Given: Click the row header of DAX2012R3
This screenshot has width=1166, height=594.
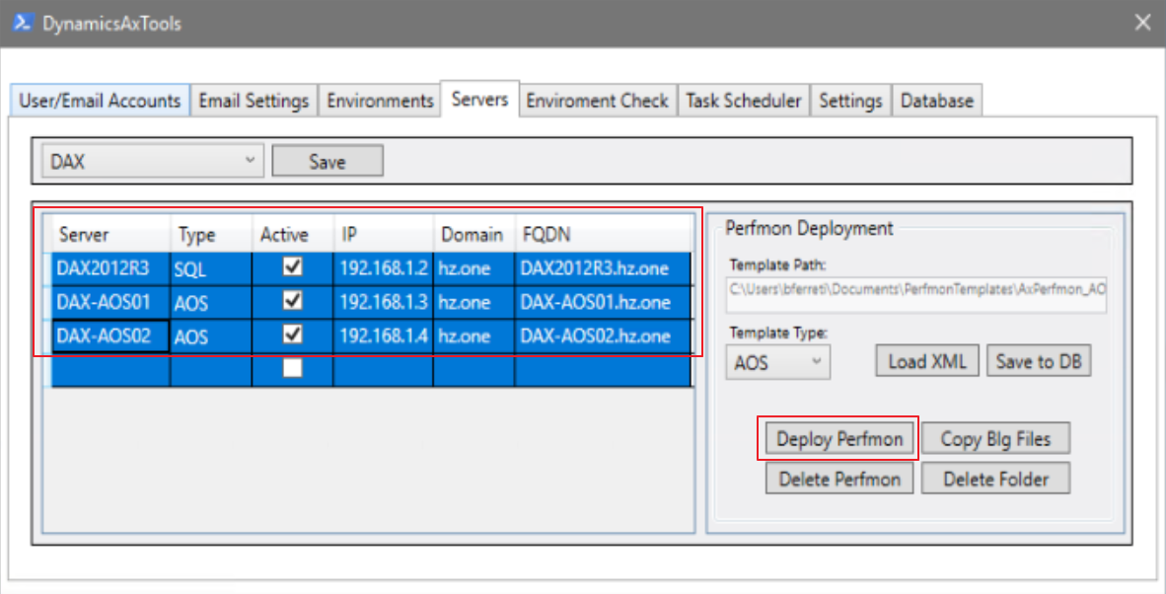Looking at the screenshot, I should click(47, 268).
